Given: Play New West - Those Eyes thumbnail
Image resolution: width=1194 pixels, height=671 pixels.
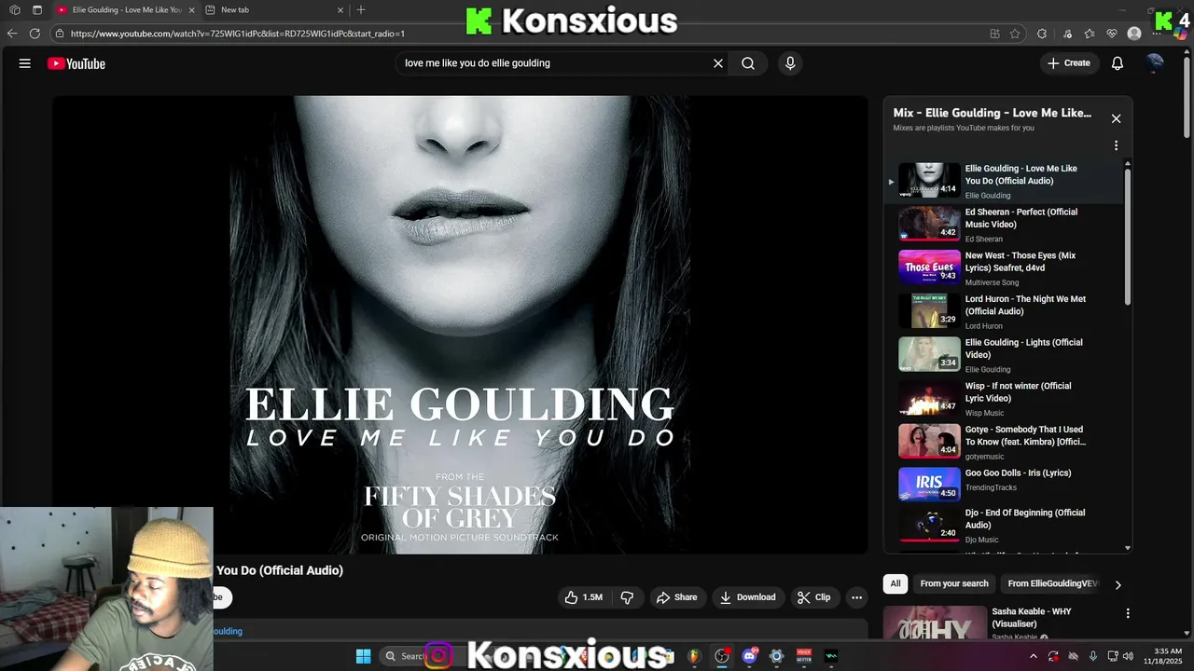Looking at the screenshot, I should click(929, 267).
